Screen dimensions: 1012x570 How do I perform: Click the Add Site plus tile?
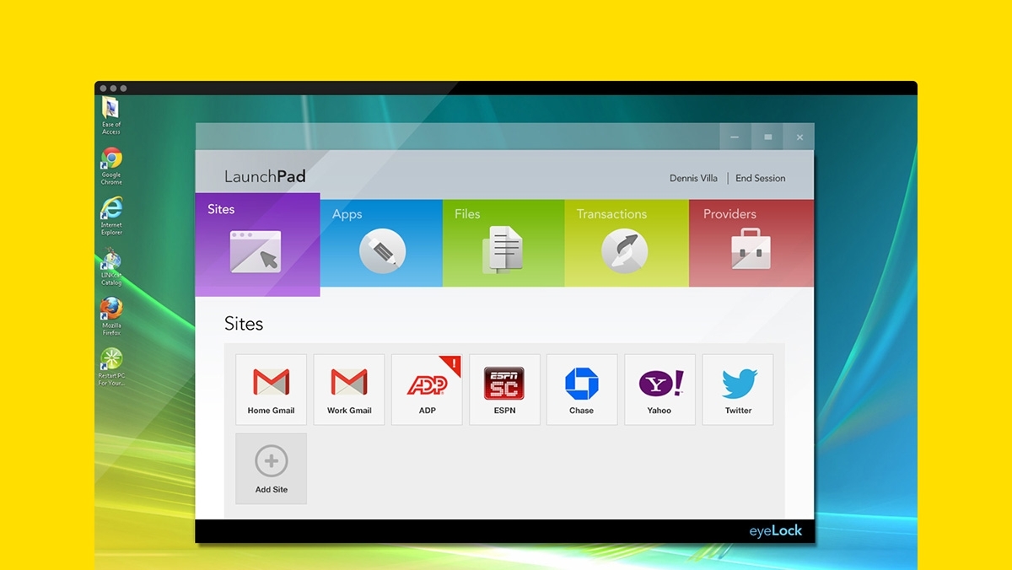point(271,469)
